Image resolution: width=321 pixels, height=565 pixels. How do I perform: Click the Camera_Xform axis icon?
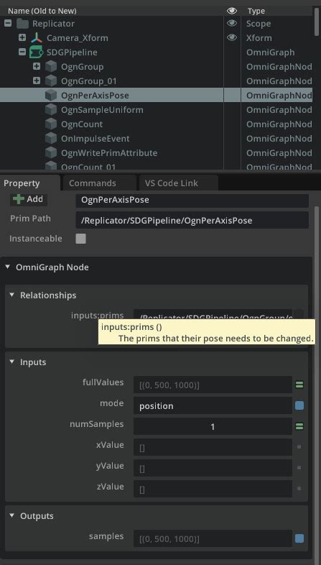pyautogui.click(x=37, y=38)
